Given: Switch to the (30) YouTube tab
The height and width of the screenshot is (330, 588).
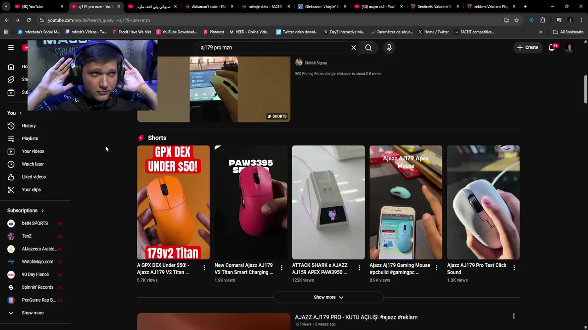Looking at the screenshot, I should coord(39,7).
